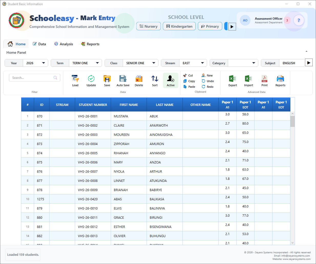Switch to the Home tab
316x264 pixels.
click(17, 44)
